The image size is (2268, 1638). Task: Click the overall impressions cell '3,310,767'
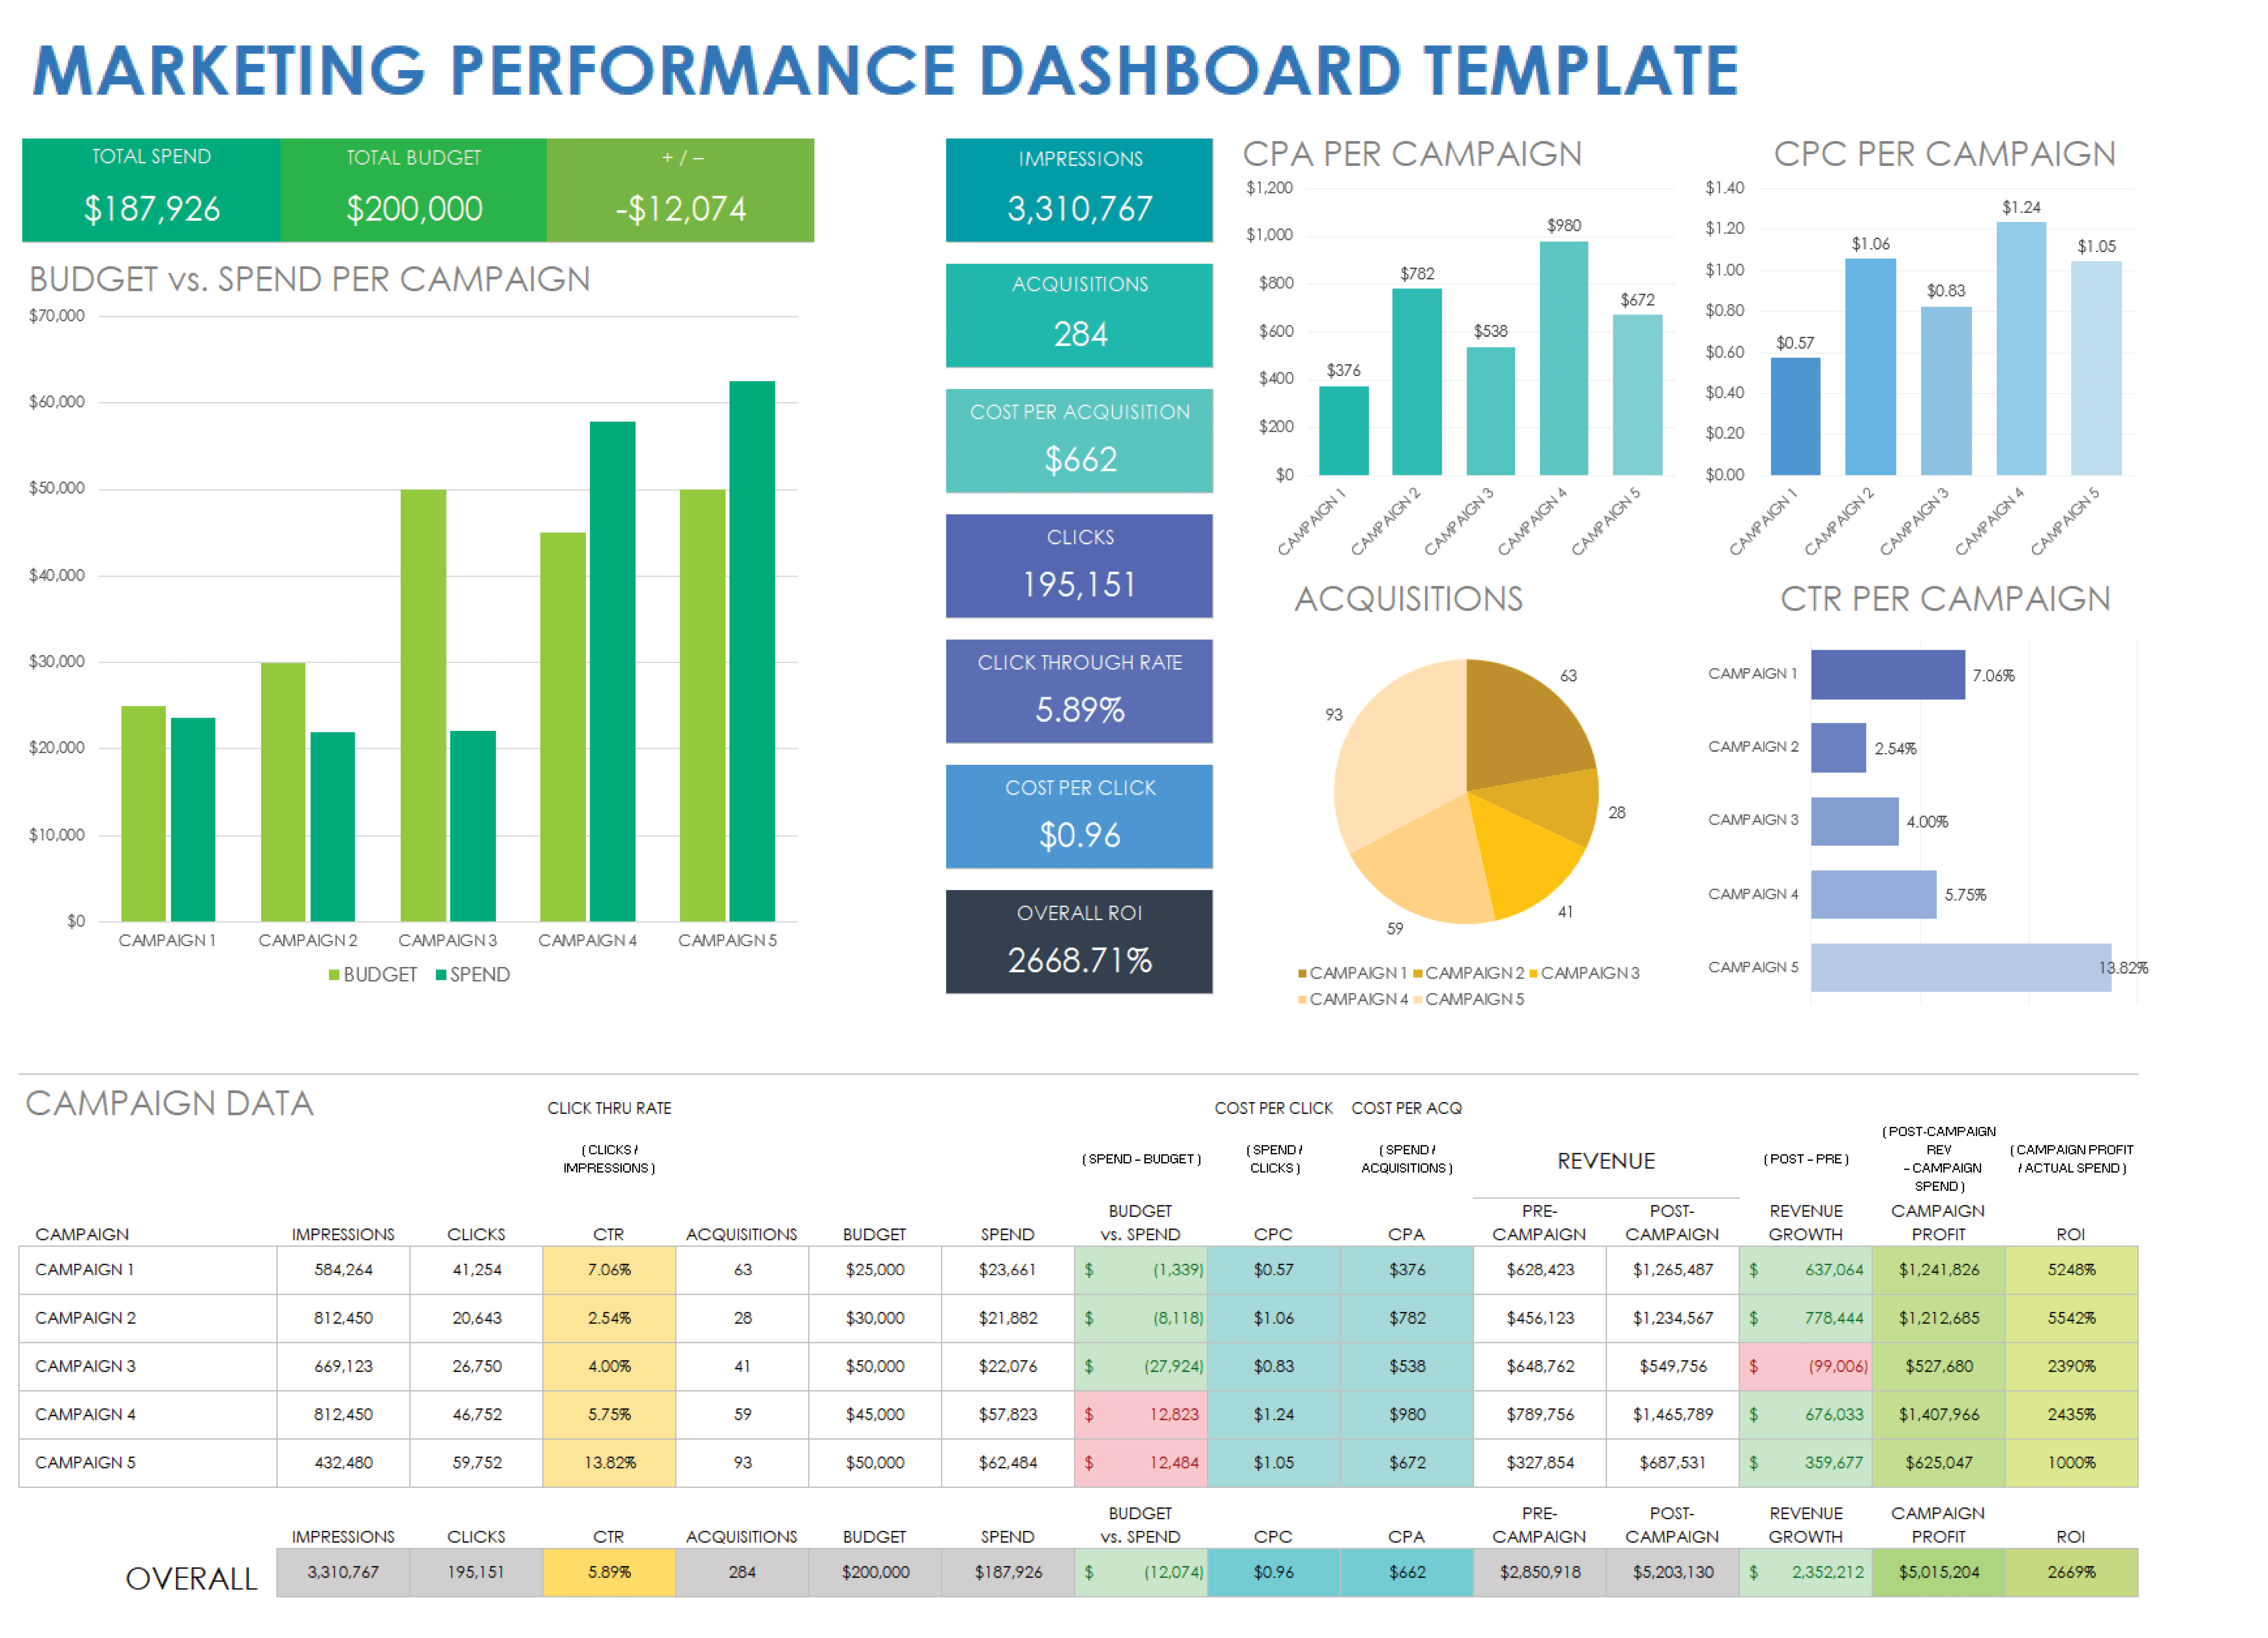point(343,1573)
